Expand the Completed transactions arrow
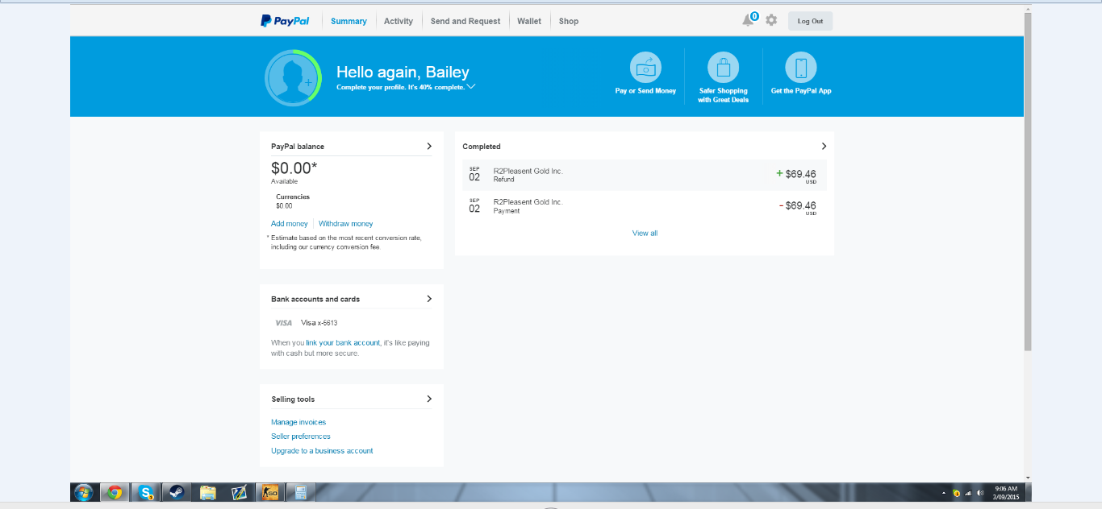The image size is (1102, 509). point(824,146)
